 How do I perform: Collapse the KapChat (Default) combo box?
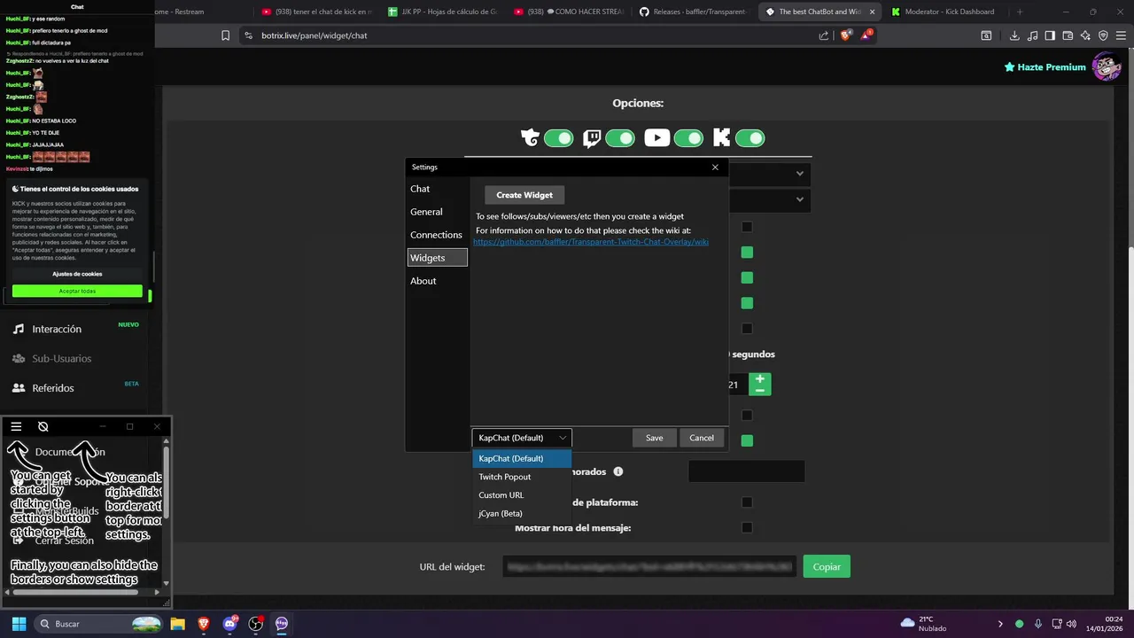click(x=522, y=438)
